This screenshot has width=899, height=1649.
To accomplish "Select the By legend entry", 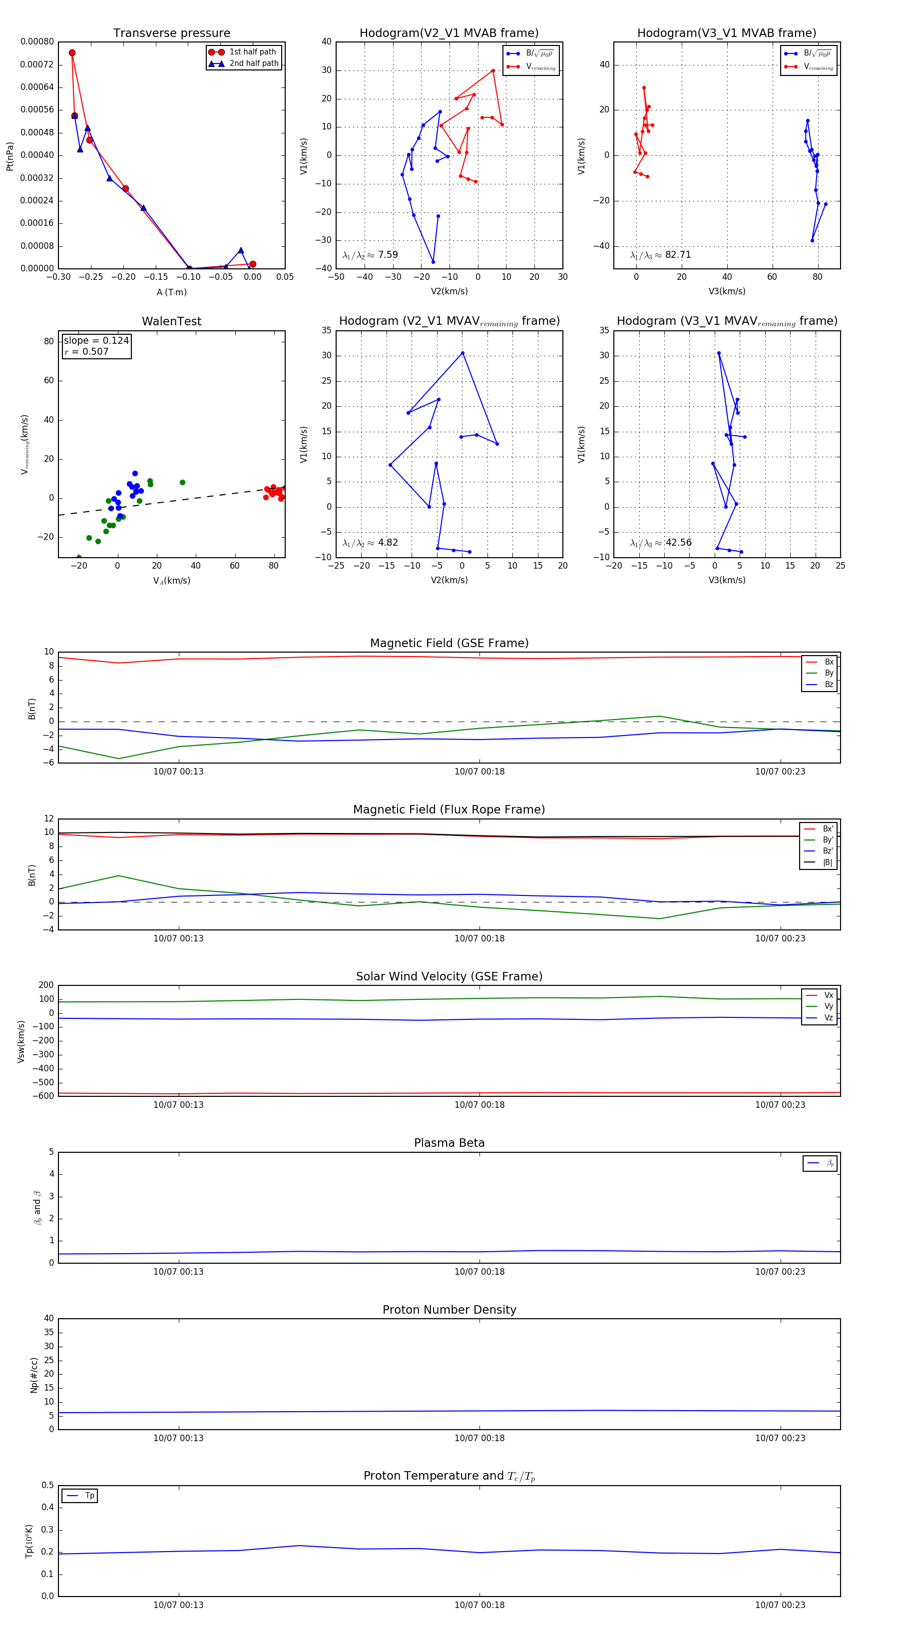I will pyautogui.click(x=820, y=674).
